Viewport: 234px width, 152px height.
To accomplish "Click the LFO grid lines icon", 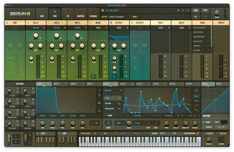I will pyautogui.click(x=178, y=115).
